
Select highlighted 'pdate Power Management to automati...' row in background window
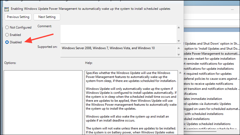212,54
